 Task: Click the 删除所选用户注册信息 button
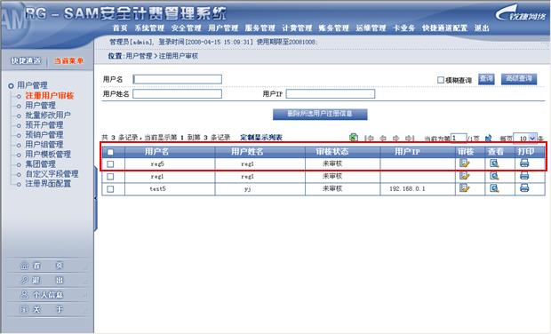(320, 114)
